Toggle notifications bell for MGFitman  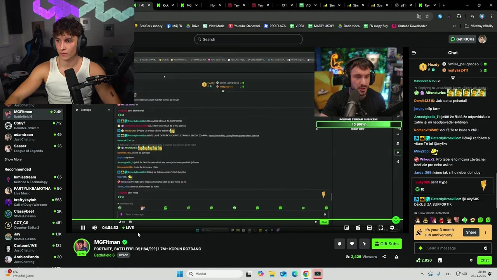pyautogui.click(x=339, y=244)
